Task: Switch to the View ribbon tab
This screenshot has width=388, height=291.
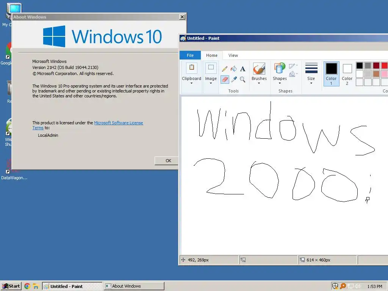Action: 233,55
